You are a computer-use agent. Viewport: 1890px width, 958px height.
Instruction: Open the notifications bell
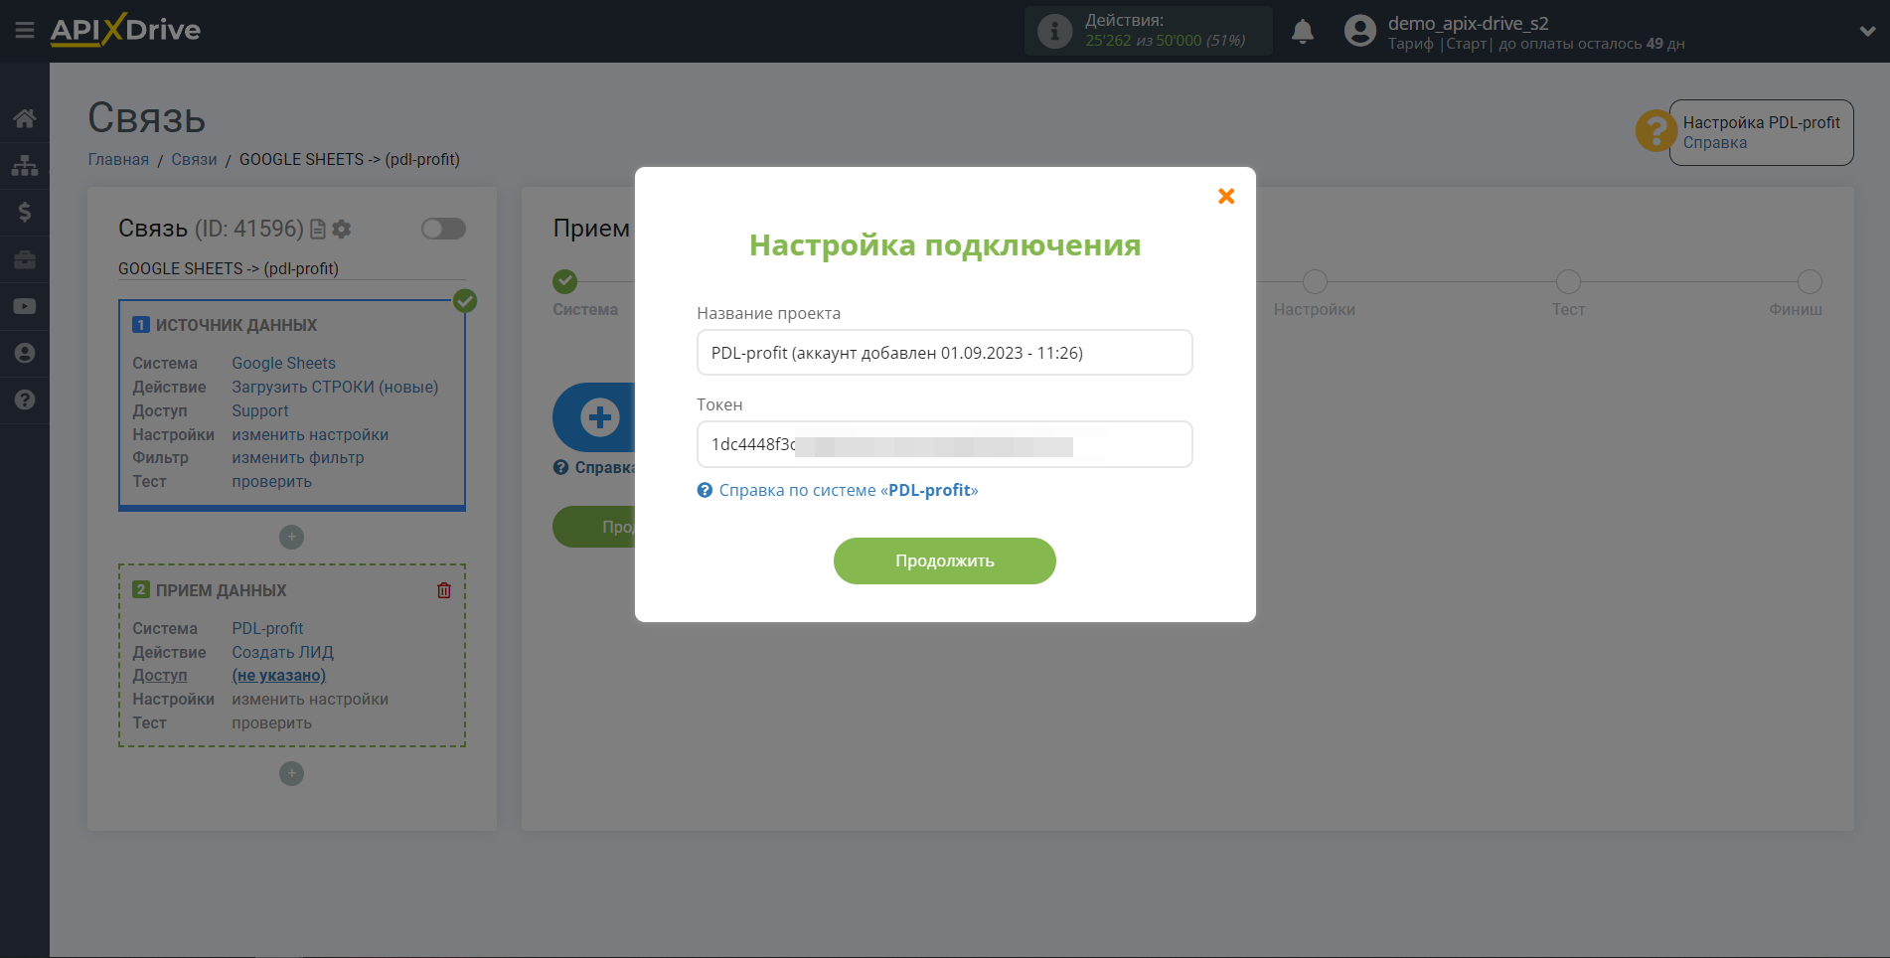point(1303,31)
